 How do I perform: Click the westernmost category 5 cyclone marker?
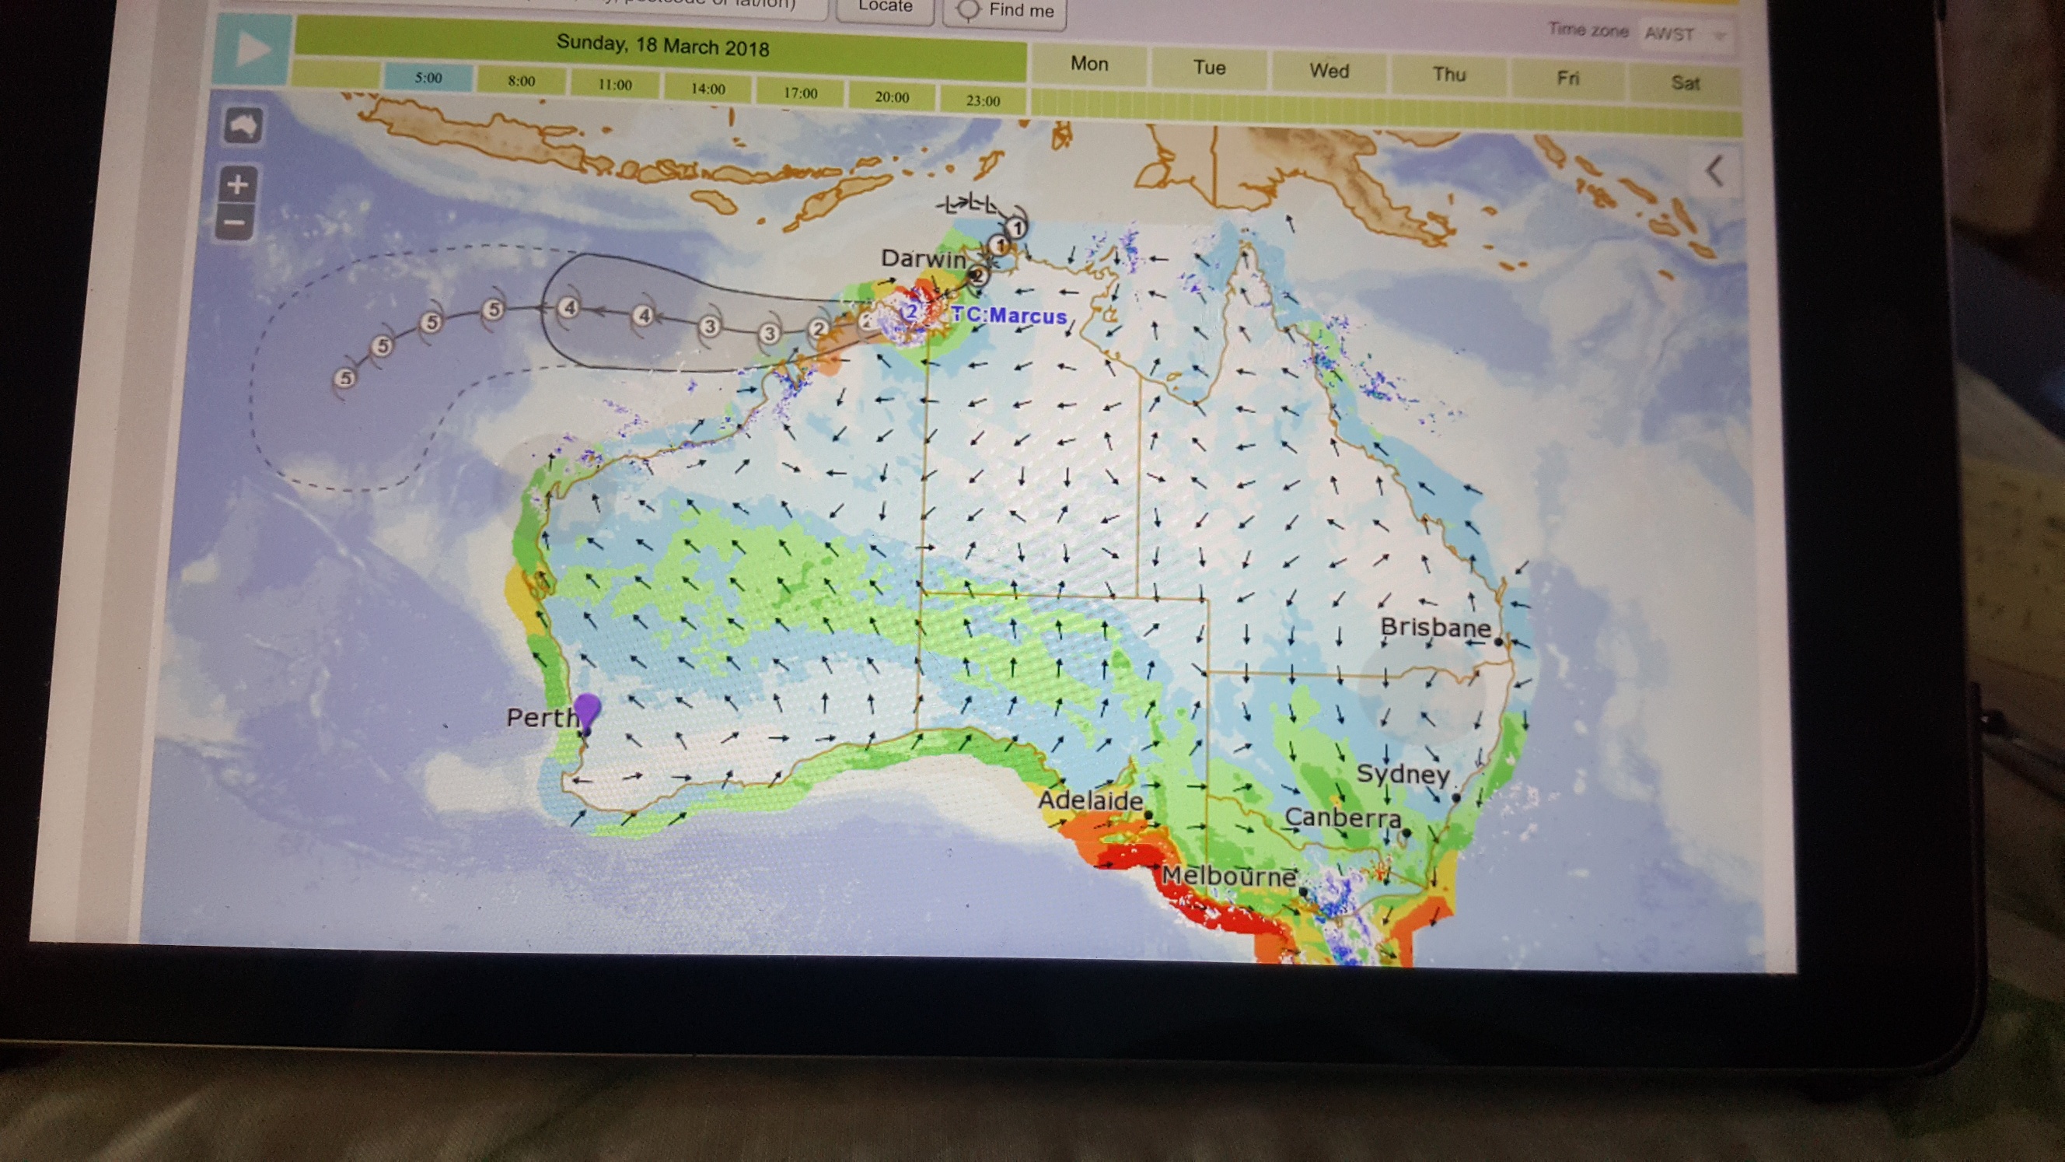coord(344,378)
